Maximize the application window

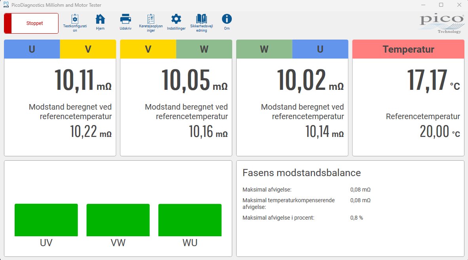point(441,5)
